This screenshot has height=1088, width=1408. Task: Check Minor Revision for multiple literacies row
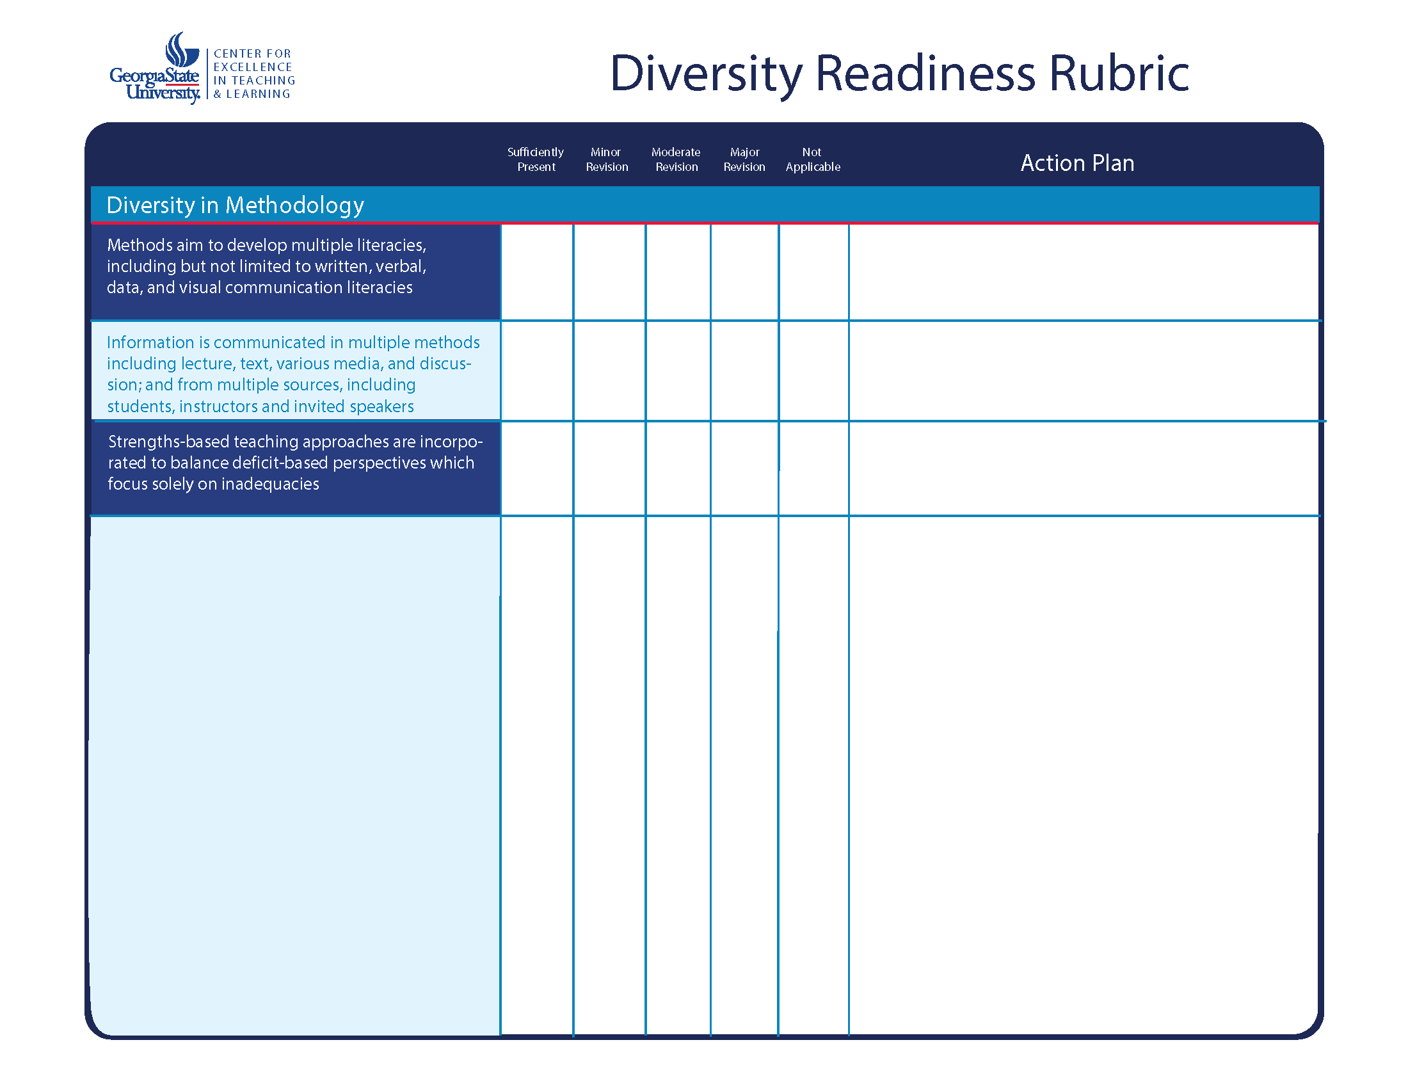(x=609, y=272)
